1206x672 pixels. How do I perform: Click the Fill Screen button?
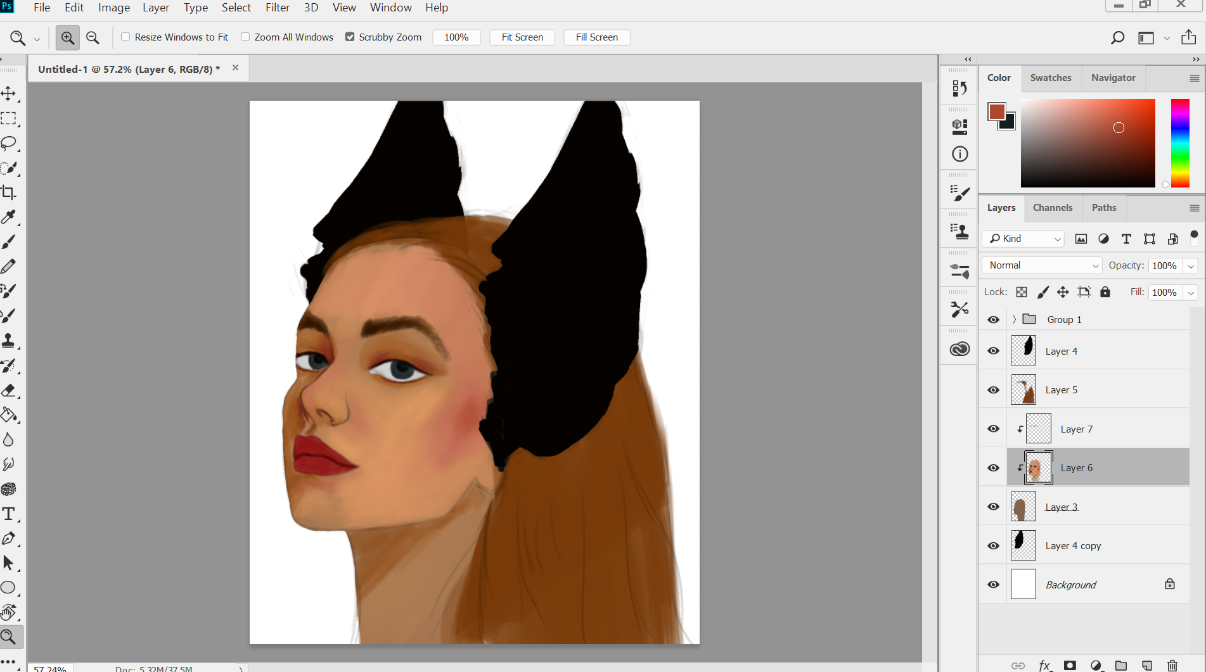tap(596, 37)
